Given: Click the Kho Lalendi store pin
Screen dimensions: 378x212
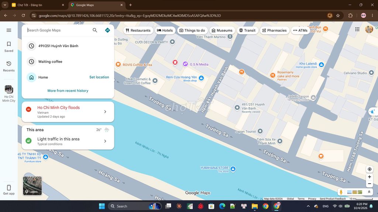Looking at the screenshot, I should [321, 65].
